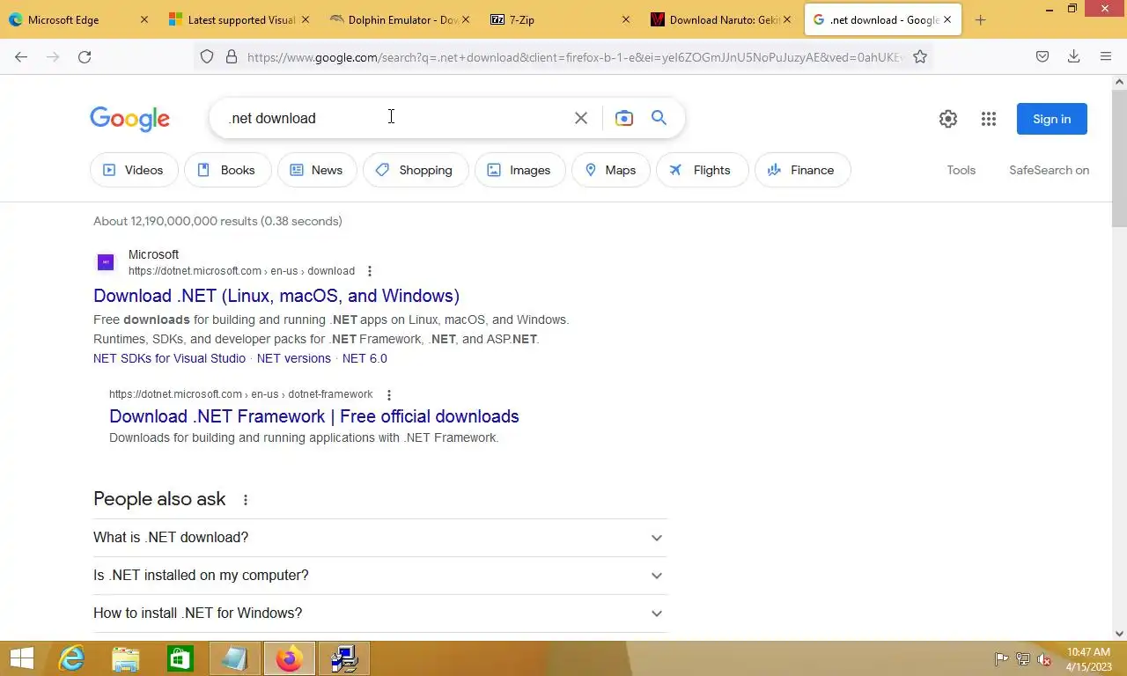Open the search Tools option
1127x676 pixels.
click(961, 170)
